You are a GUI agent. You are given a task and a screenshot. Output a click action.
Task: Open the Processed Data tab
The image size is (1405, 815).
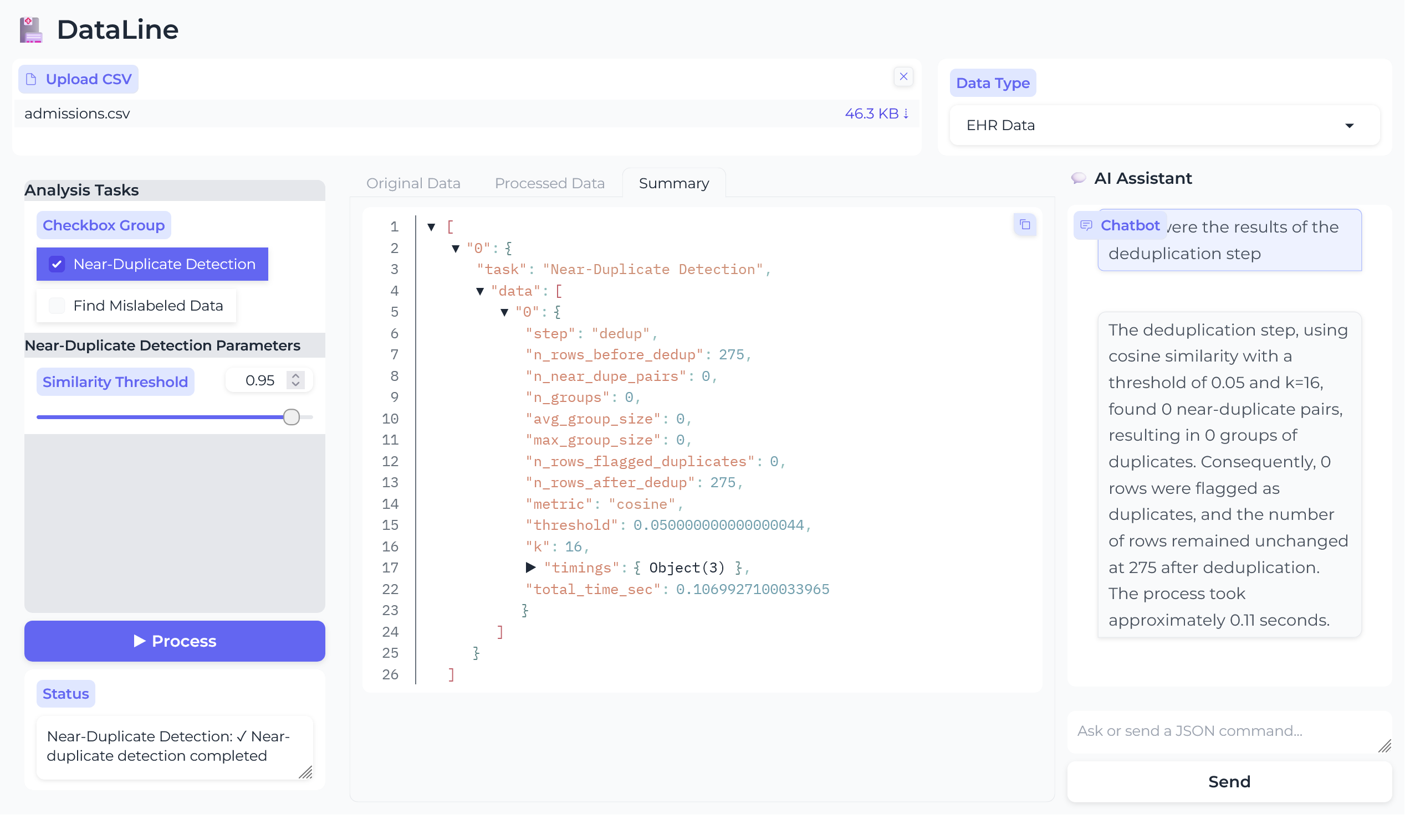click(549, 183)
